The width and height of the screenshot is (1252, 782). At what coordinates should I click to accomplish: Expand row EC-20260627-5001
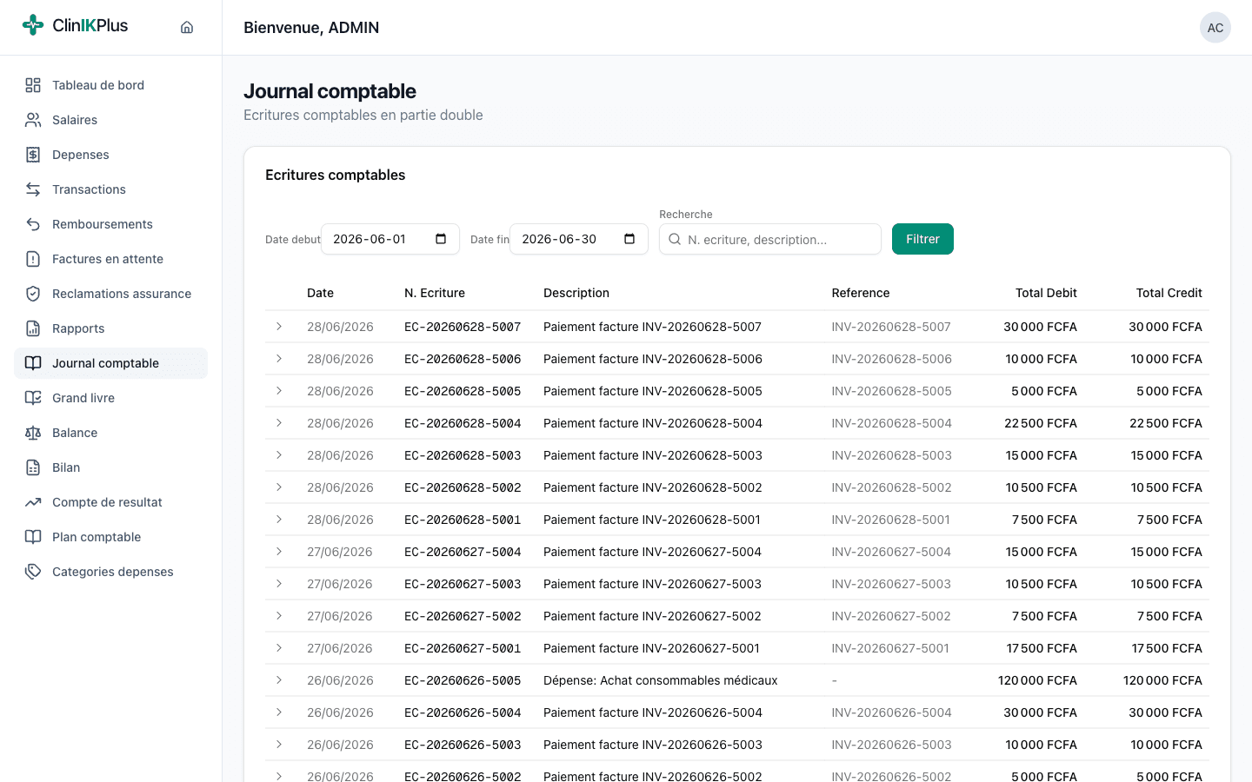[x=279, y=648]
